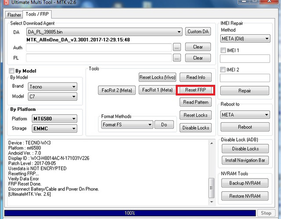Click the Custom DA button
Viewport: 281px width, 219px height.
[198, 32]
